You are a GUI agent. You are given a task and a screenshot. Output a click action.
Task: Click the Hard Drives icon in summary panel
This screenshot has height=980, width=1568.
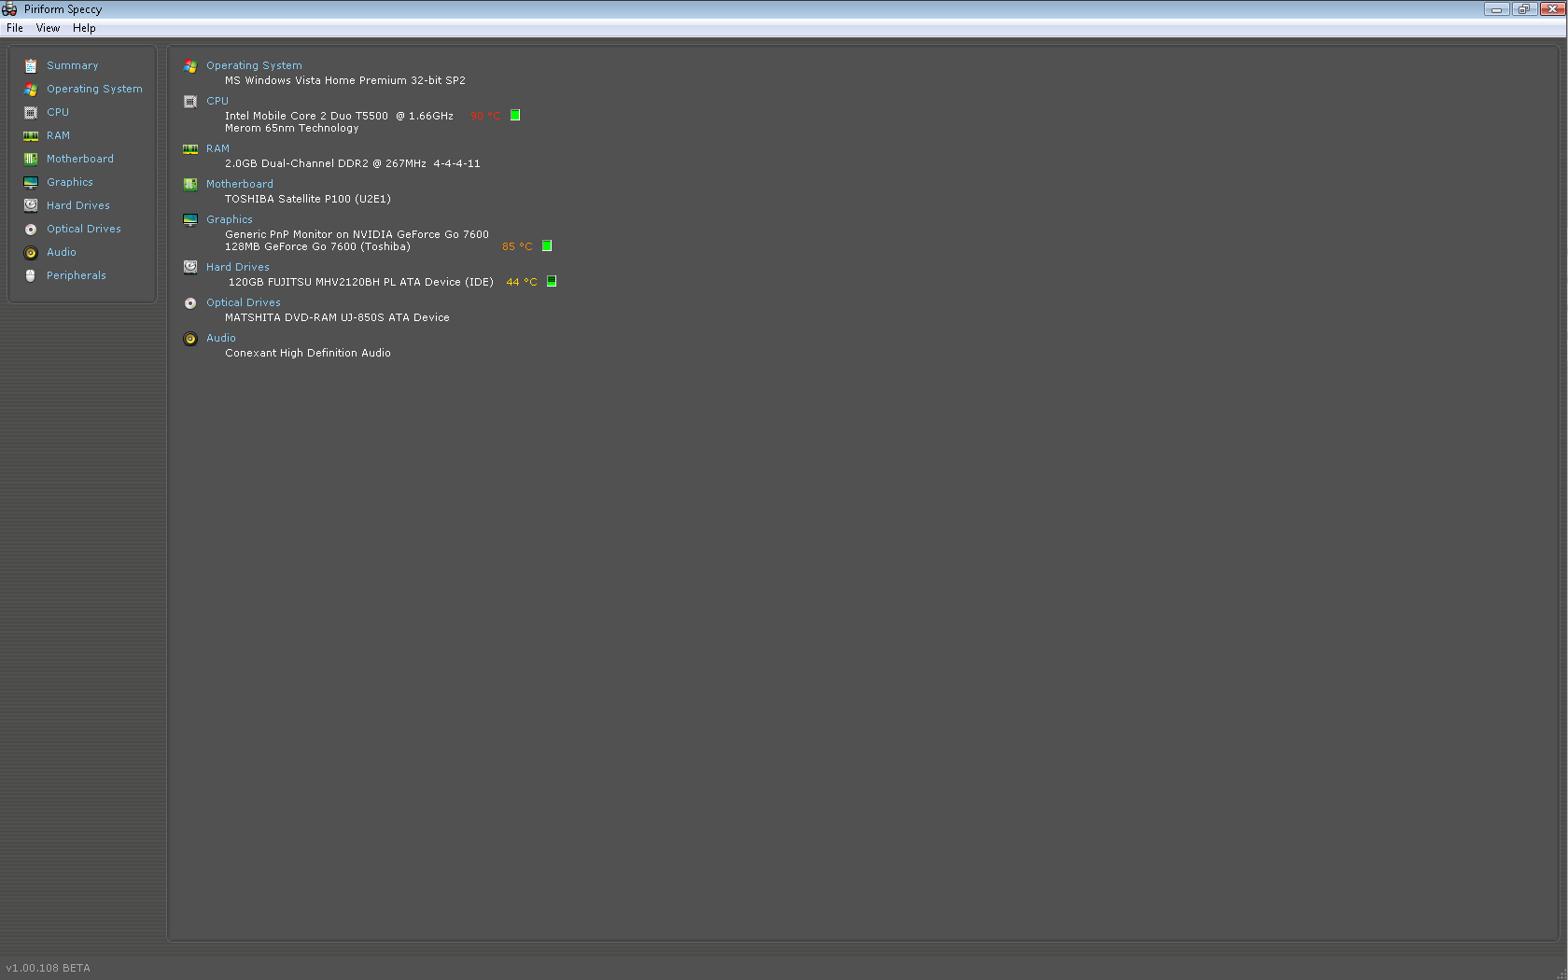[190, 267]
